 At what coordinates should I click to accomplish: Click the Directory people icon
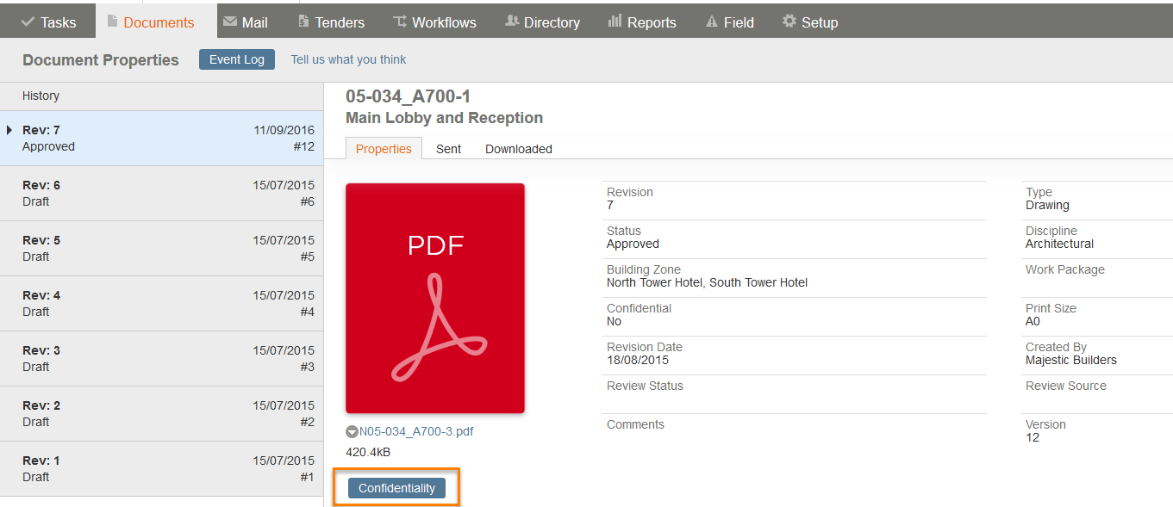(512, 22)
